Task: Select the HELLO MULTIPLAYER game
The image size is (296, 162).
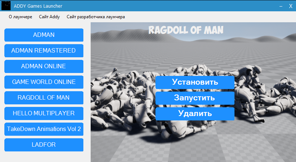Action: pyautogui.click(x=44, y=113)
